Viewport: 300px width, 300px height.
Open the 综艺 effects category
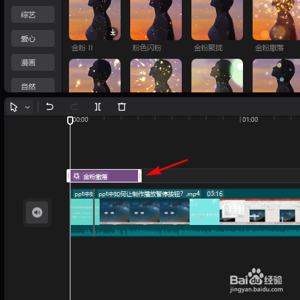[33, 14]
